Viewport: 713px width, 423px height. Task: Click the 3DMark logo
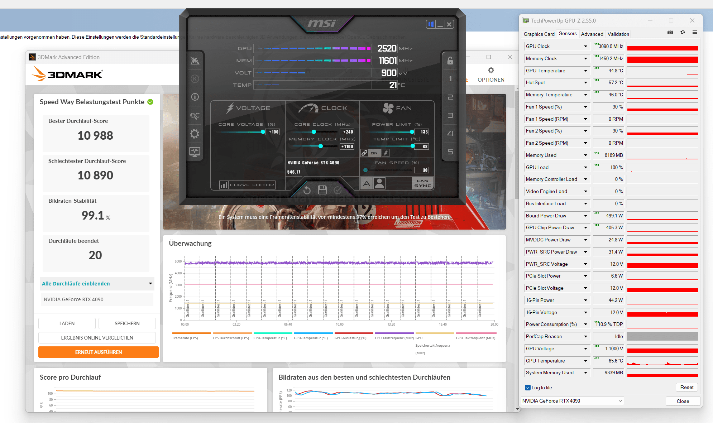click(67, 74)
